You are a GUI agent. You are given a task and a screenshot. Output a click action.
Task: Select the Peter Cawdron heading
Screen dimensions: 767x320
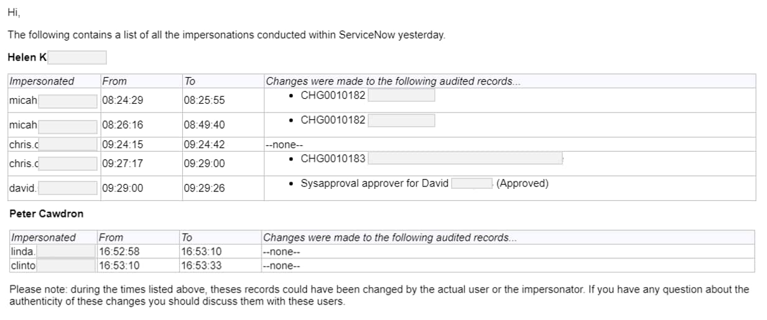47,214
